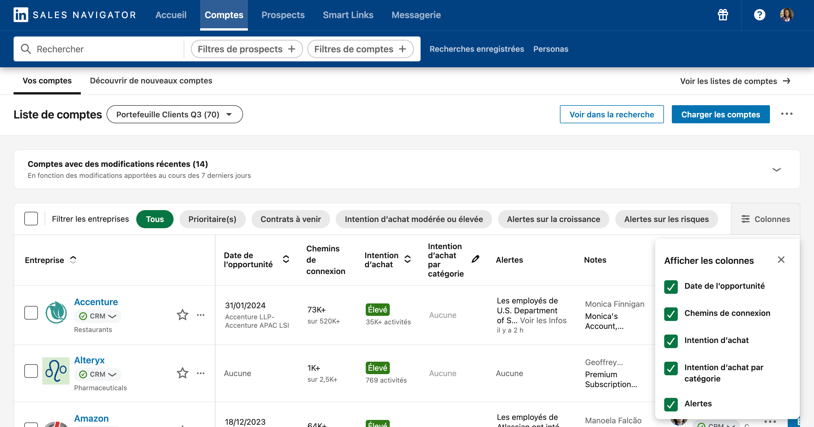Viewport: 814px width, 427px height.
Task: Filter by Alertes sur la croissance
Action: (x=553, y=219)
